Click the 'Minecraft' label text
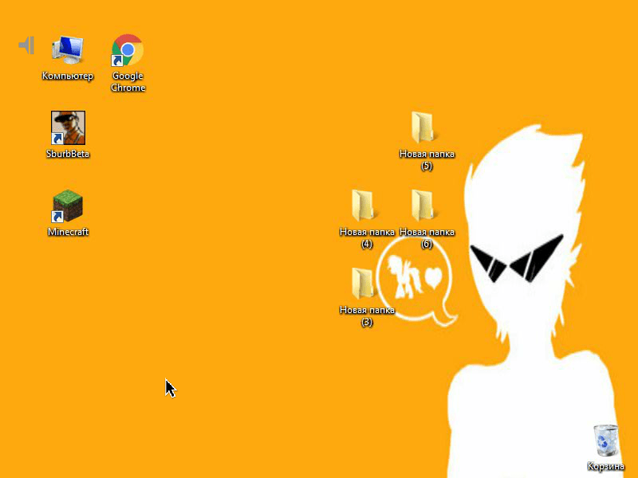 68,232
